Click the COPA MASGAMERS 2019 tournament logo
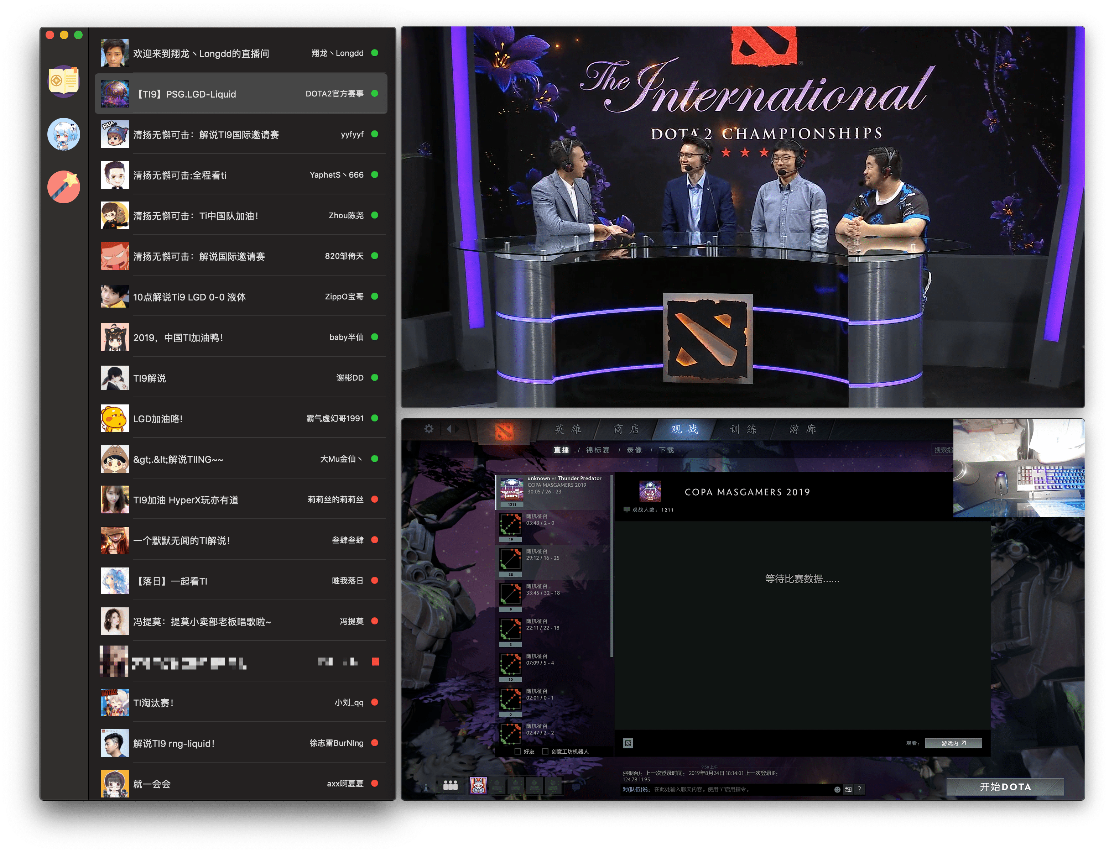1109x853 pixels. 650,491
